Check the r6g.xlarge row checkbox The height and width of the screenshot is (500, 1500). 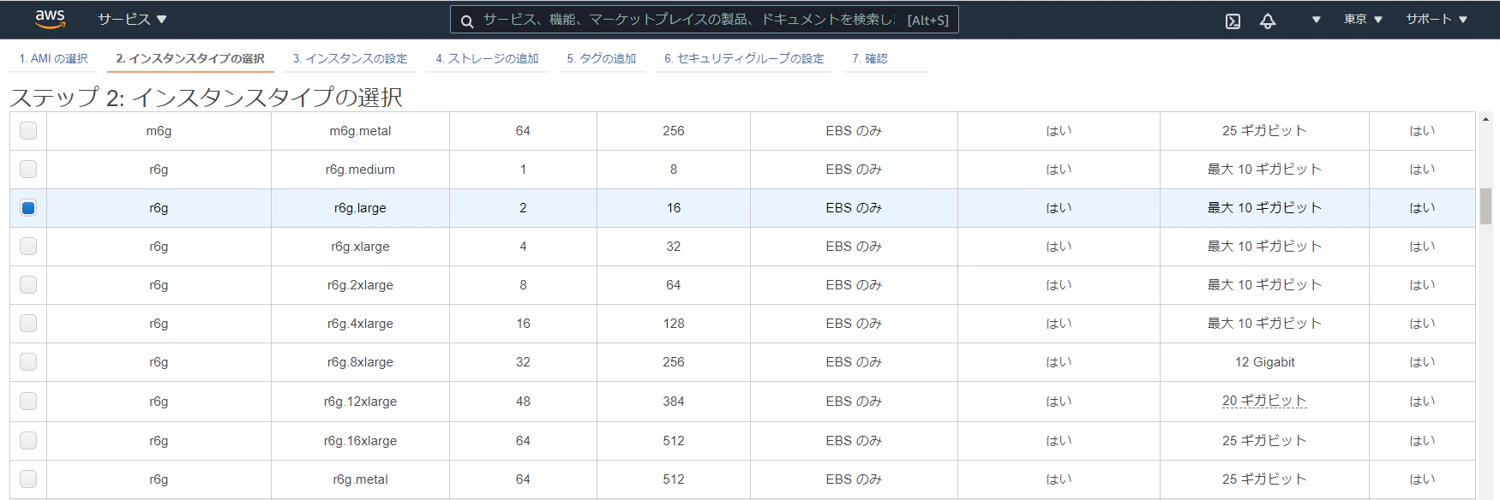(x=28, y=246)
